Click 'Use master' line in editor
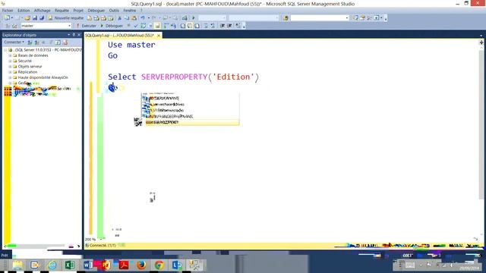This screenshot has width=486, height=273. pyautogui.click(x=131, y=45)
